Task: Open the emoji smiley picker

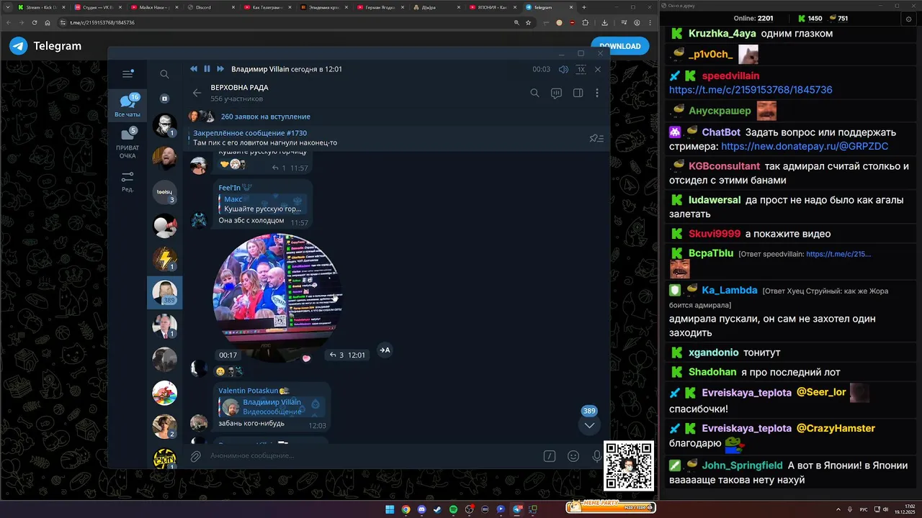Action: tap(573, 456)
